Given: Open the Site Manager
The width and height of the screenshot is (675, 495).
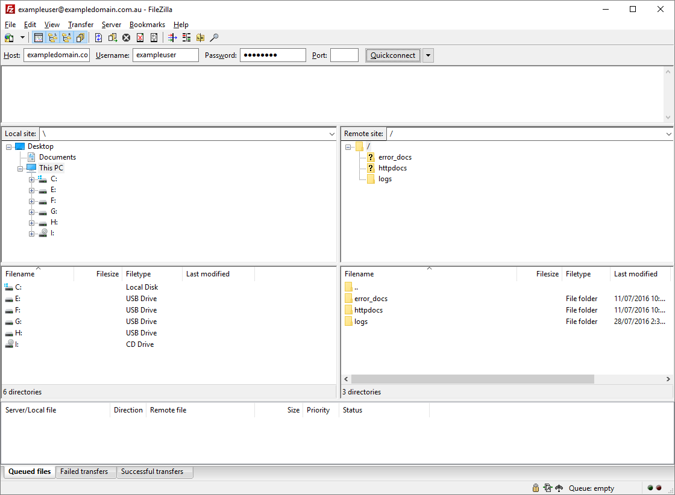Looking at the screenshot, I should coord(10,37).
